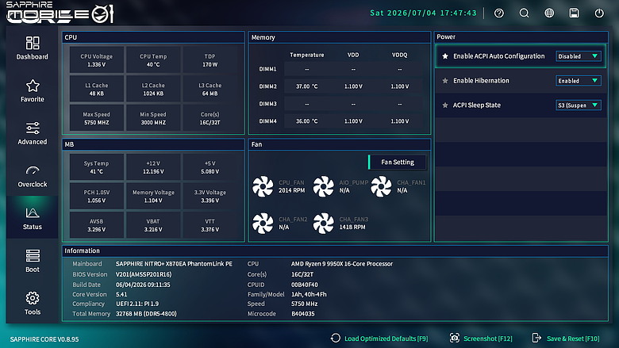Select the Memory panel header
The height and width of the screenshot is (348, 619).
pyautogui.click(x=340, y=37)
